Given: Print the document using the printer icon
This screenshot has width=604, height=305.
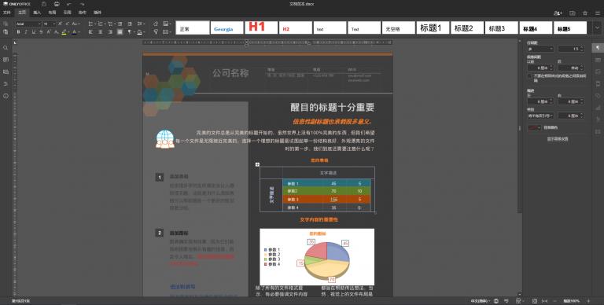Looking at the screenshot, I should [57, 4].
